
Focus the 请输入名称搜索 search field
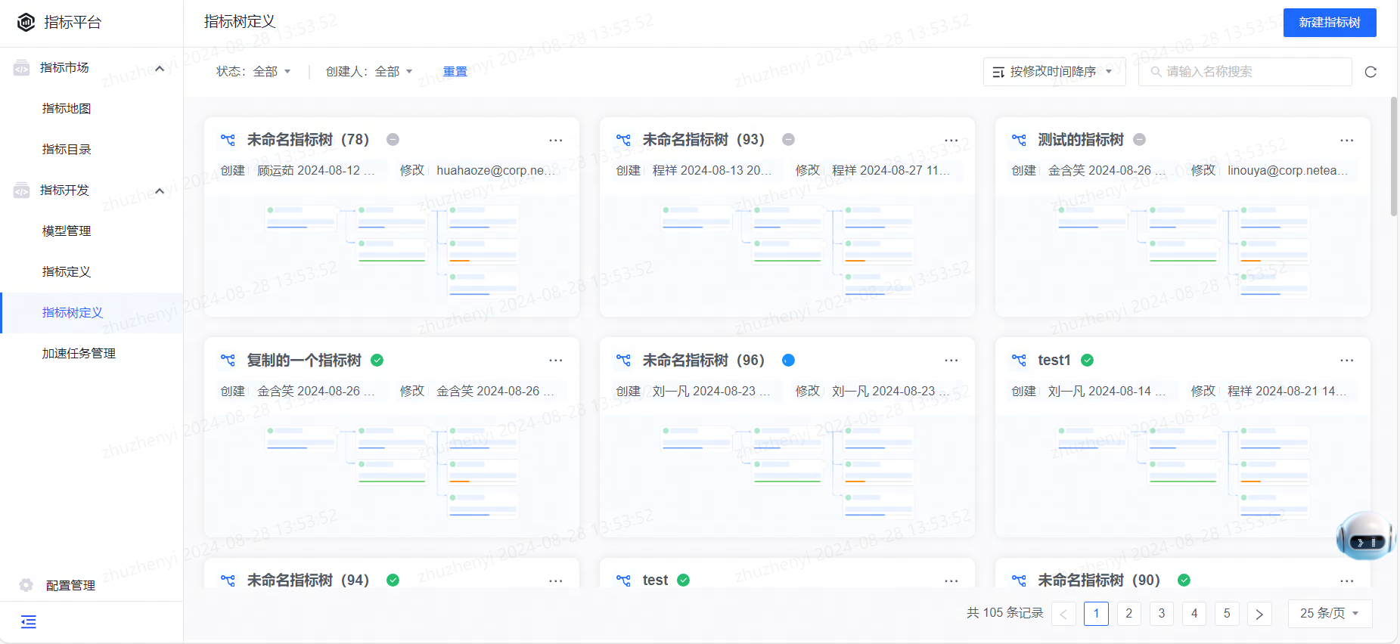point(1245,72)
